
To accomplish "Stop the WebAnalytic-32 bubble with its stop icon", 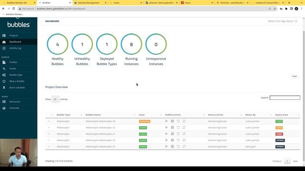I will (173, 128).
